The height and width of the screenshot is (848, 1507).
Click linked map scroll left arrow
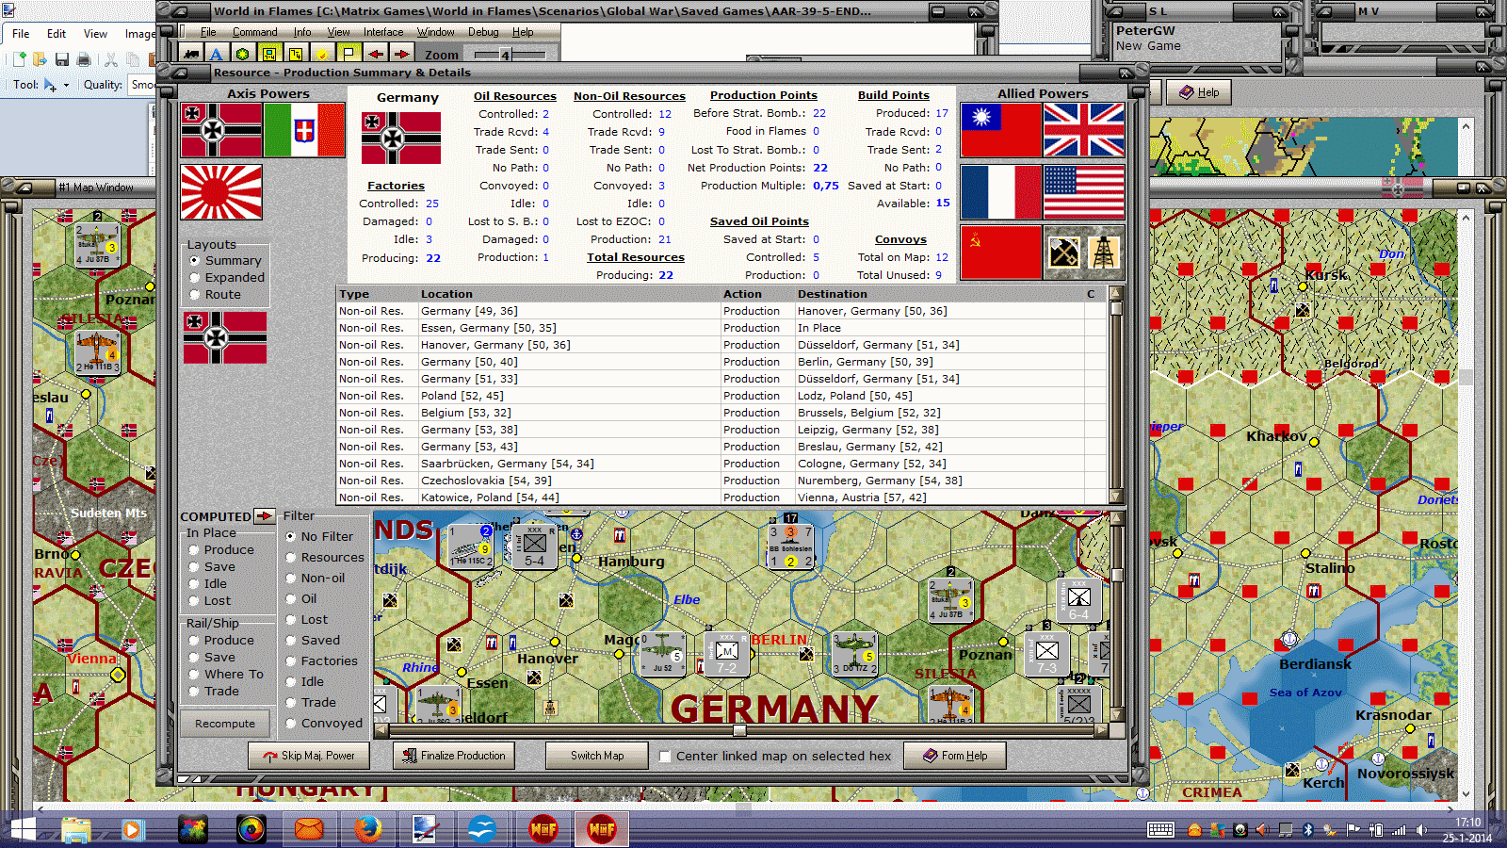point(381,730)
